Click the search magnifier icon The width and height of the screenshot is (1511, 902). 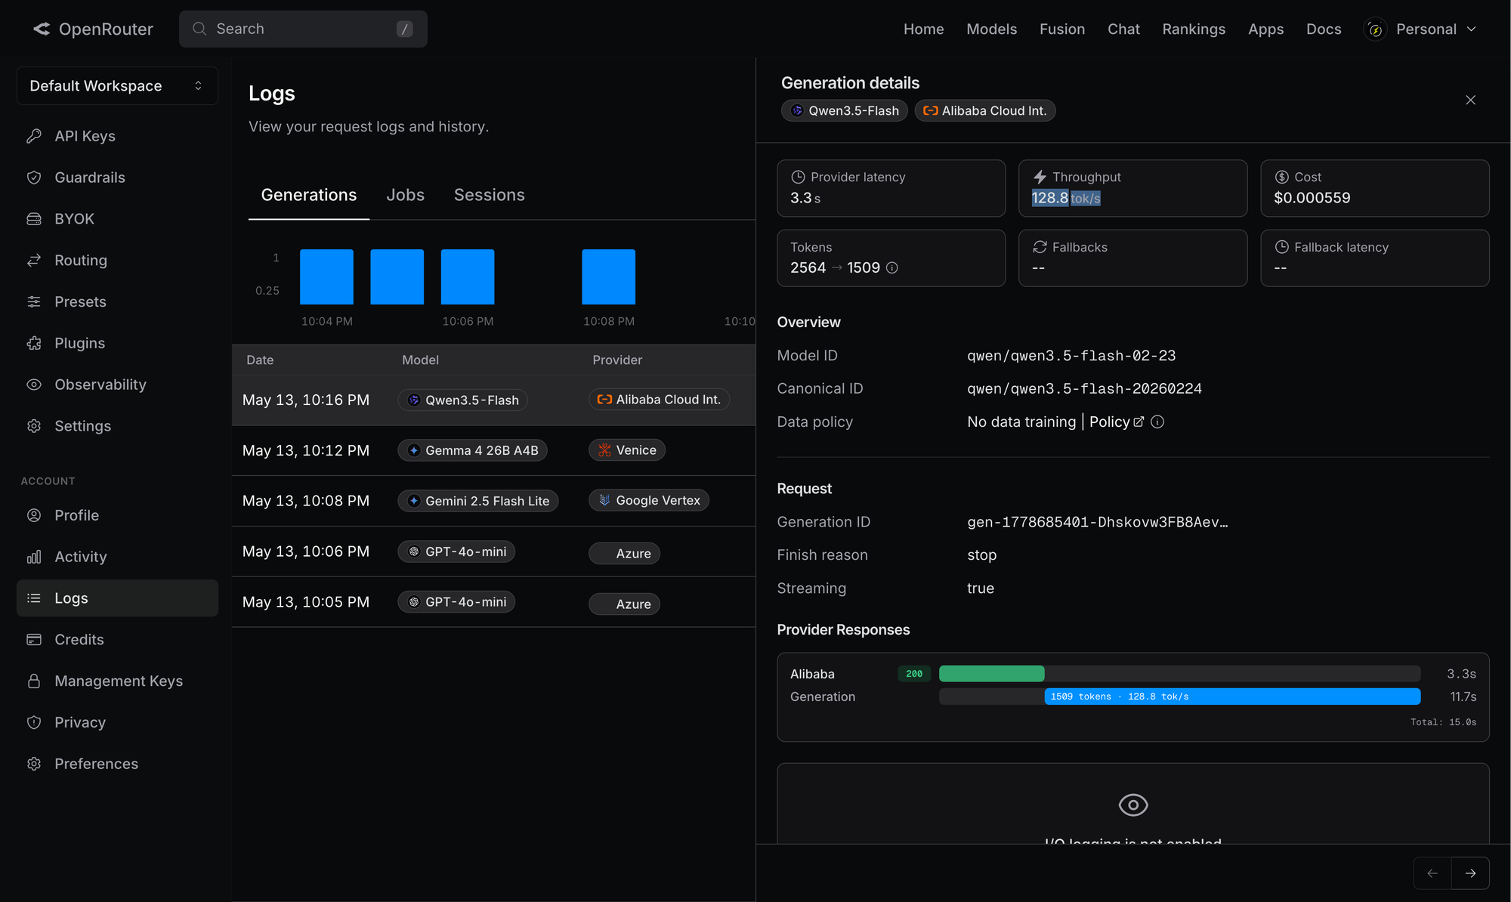199,29
